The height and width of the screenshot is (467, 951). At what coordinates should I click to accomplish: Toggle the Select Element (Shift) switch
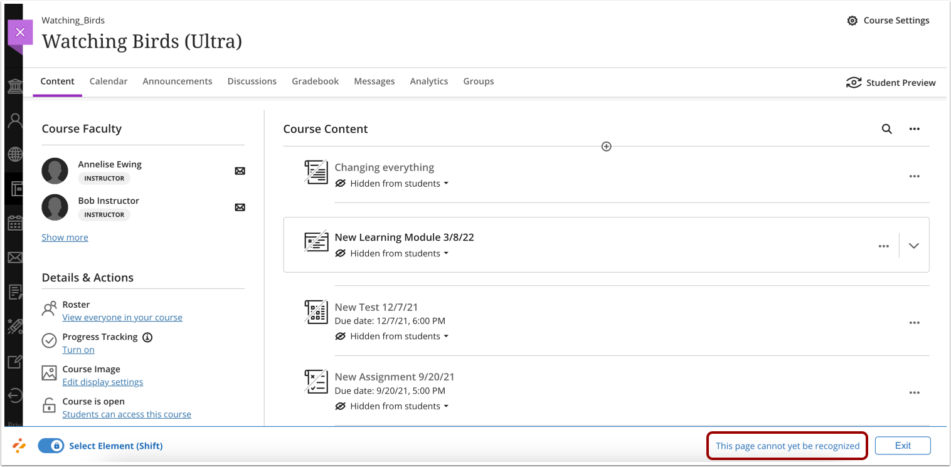[x=51, y=446]
